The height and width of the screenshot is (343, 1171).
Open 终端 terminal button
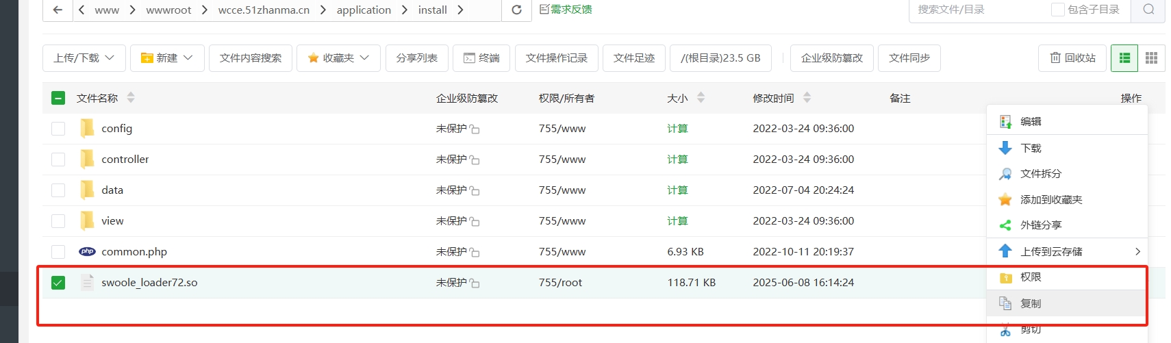[481, 58]
